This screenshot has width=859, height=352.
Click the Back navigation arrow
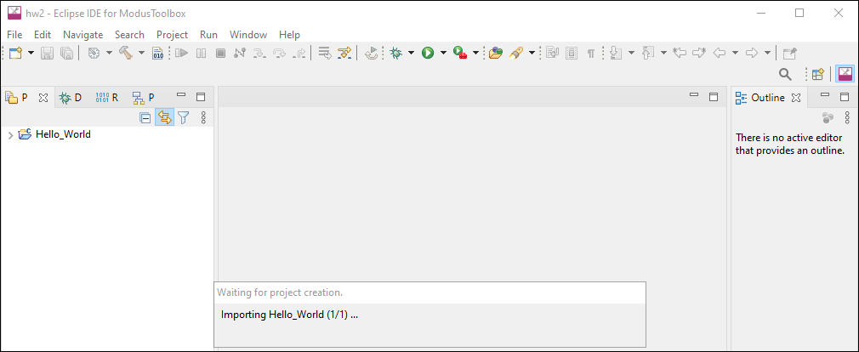click(720, 53)
